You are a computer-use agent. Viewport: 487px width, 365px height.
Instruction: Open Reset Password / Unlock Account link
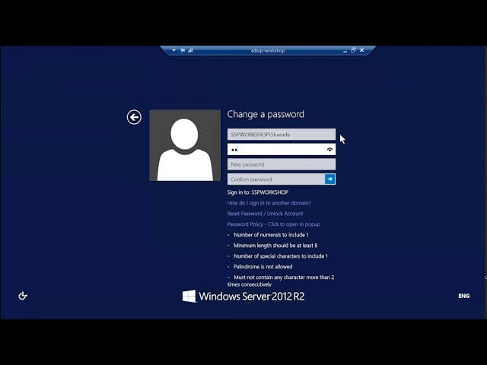[x=266, y=214]
